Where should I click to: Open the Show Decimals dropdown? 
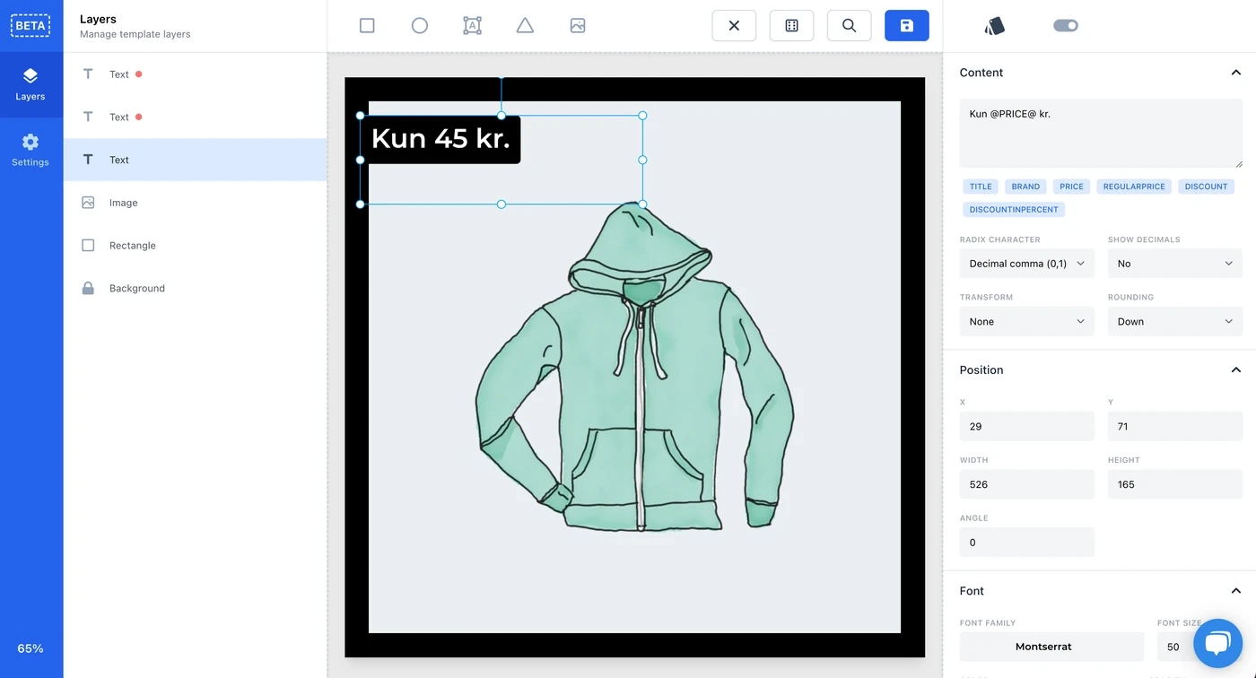(x=1175, y=264)
